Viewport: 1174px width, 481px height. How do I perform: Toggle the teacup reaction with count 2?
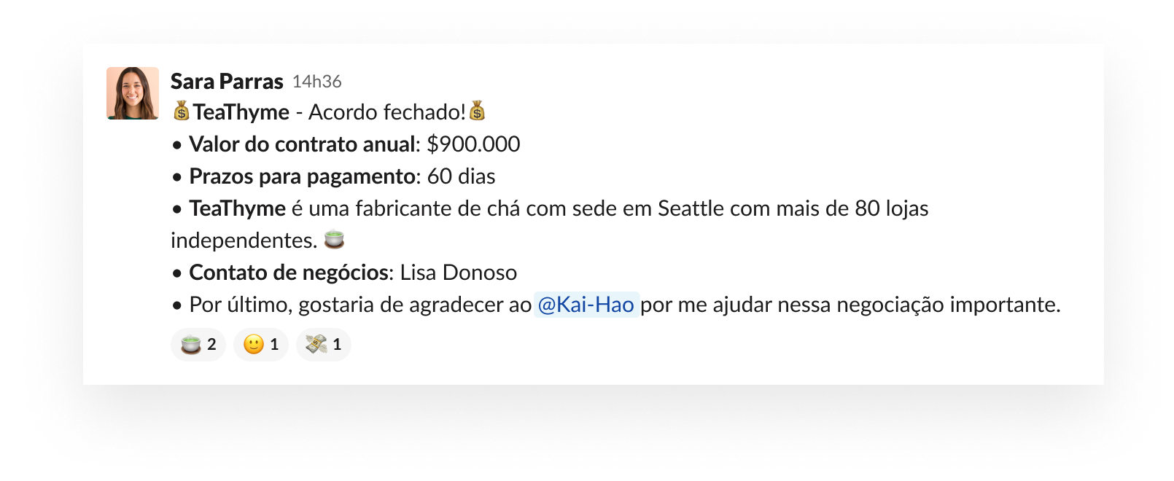coord(198,345)
